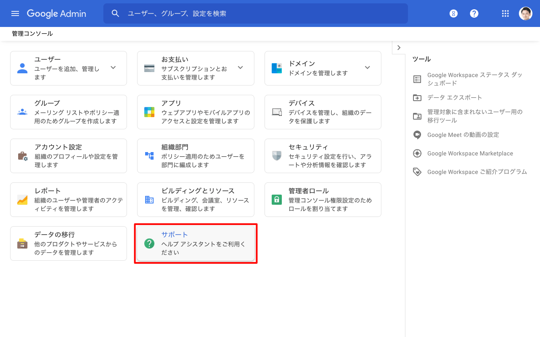Open Google Workspace ステータス ダッシュボード link
This screenshot has height=337, width=540.
[x=475, y=79]
